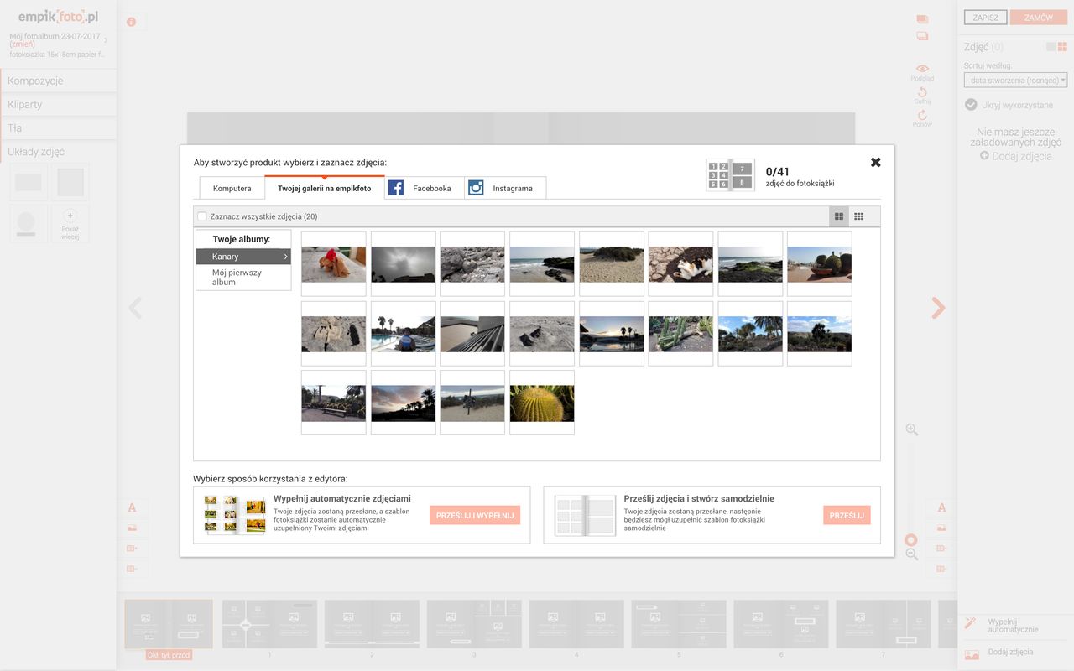The width and height of the screenshot is (1074, 671).
Task: Select the Kanary album
Action: 243,257
